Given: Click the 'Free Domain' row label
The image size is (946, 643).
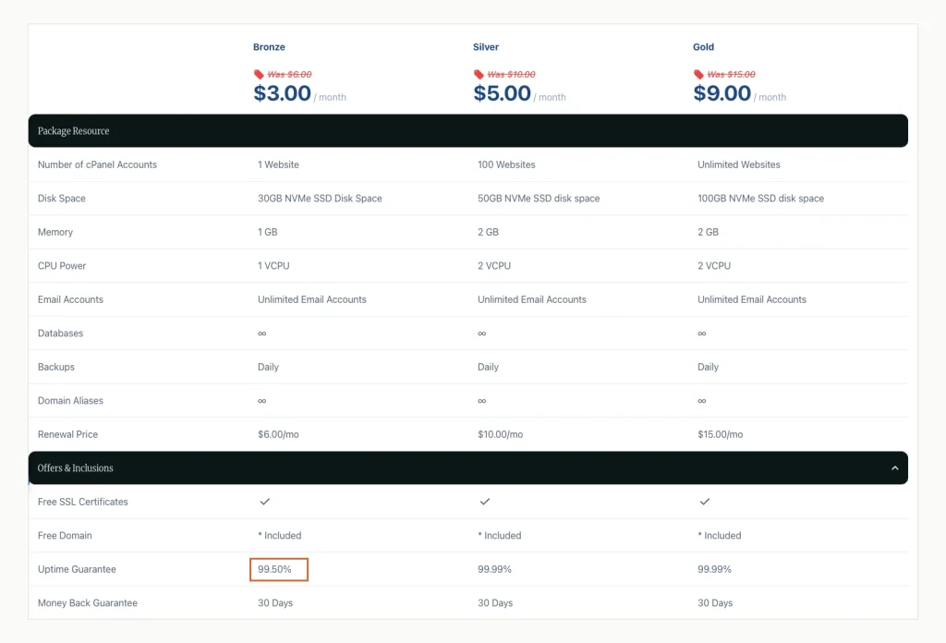Looking at the screenshot, I should 65,536.
